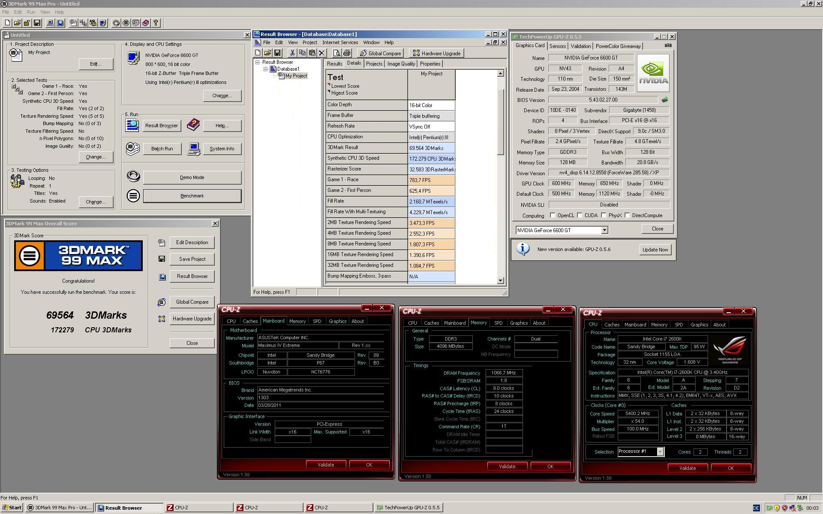This screenshot has height=514, width=823.
Task: Click Copy icon in Result Browser toolbar
Action: click(302, 53)
